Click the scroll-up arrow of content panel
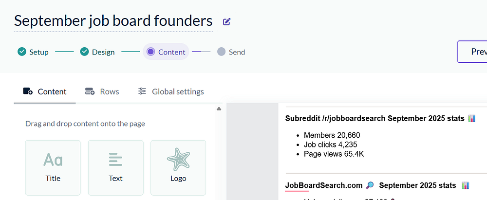 [x=219, y=109]
